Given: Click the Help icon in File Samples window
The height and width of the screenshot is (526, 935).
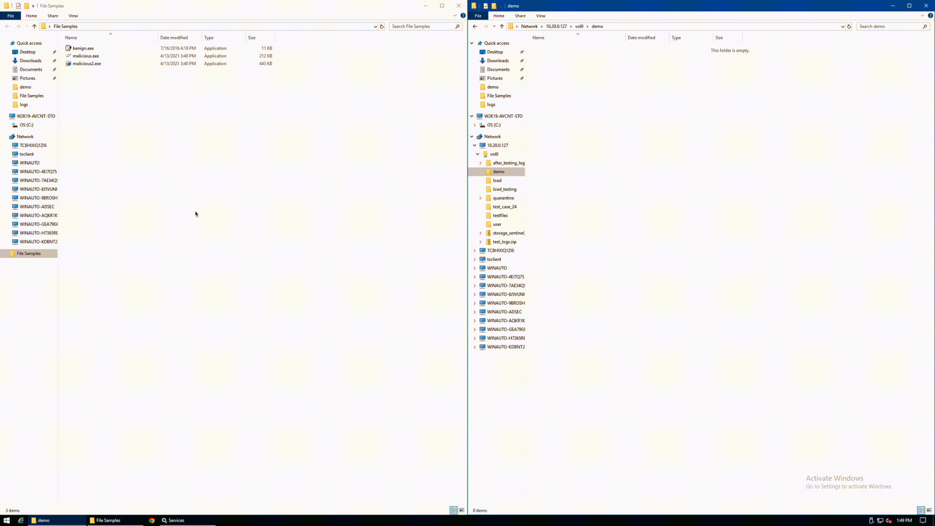Looking at the screenshot, I should click(463, 16).
